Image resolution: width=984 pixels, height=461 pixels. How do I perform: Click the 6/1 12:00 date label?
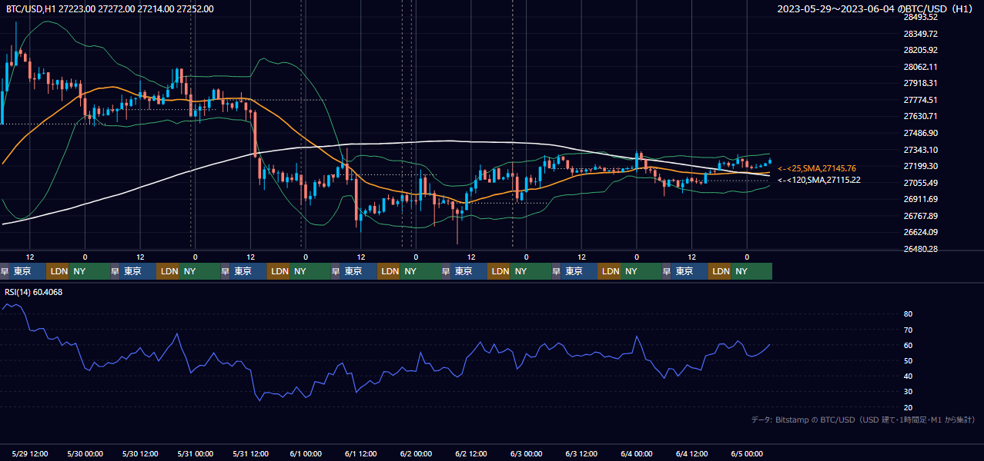pyautogui.click(x=360, y=454)
